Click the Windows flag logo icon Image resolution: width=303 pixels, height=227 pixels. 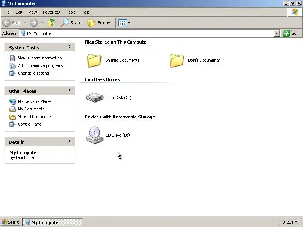tap(295, 12)
